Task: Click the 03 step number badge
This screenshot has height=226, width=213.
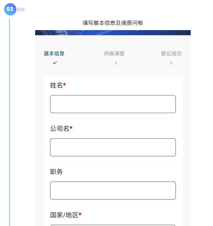Action: [x=10, y=9]
